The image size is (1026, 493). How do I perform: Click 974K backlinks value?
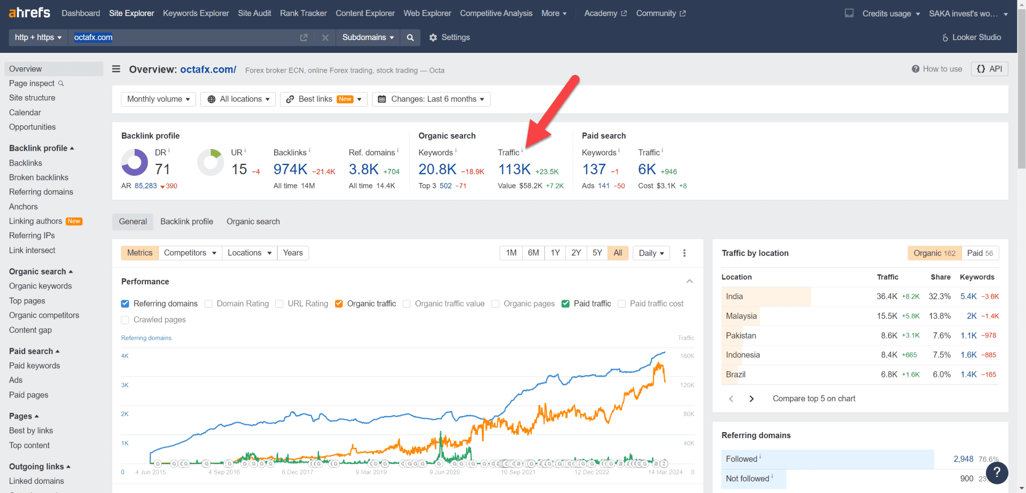click(290, 169)
